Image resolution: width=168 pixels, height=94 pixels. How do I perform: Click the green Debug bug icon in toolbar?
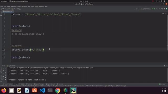(x=155, y=9)
